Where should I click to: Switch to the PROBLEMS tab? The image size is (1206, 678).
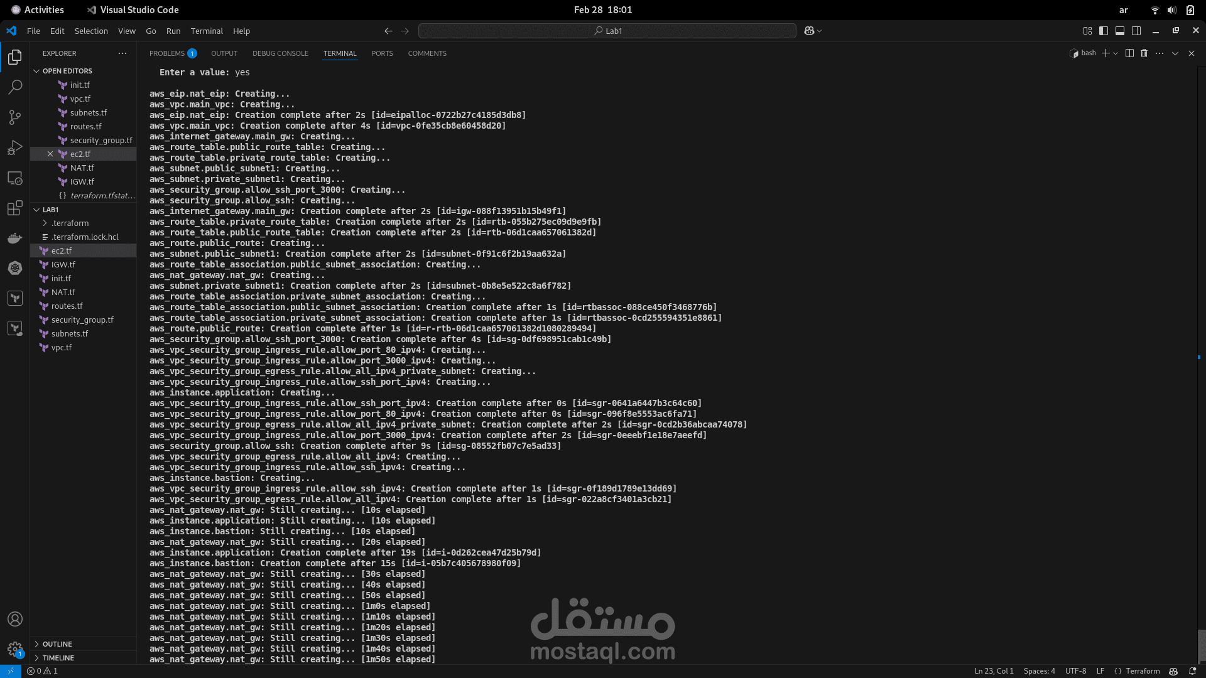[173, 53]
